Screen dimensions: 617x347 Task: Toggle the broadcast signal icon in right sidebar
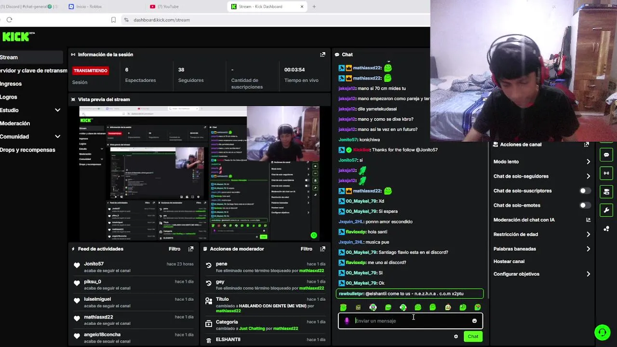[606, 173]
